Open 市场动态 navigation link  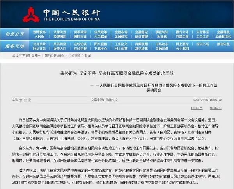(162, 44)
